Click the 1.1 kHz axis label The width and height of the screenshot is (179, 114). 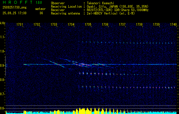(x=2, y=37)
